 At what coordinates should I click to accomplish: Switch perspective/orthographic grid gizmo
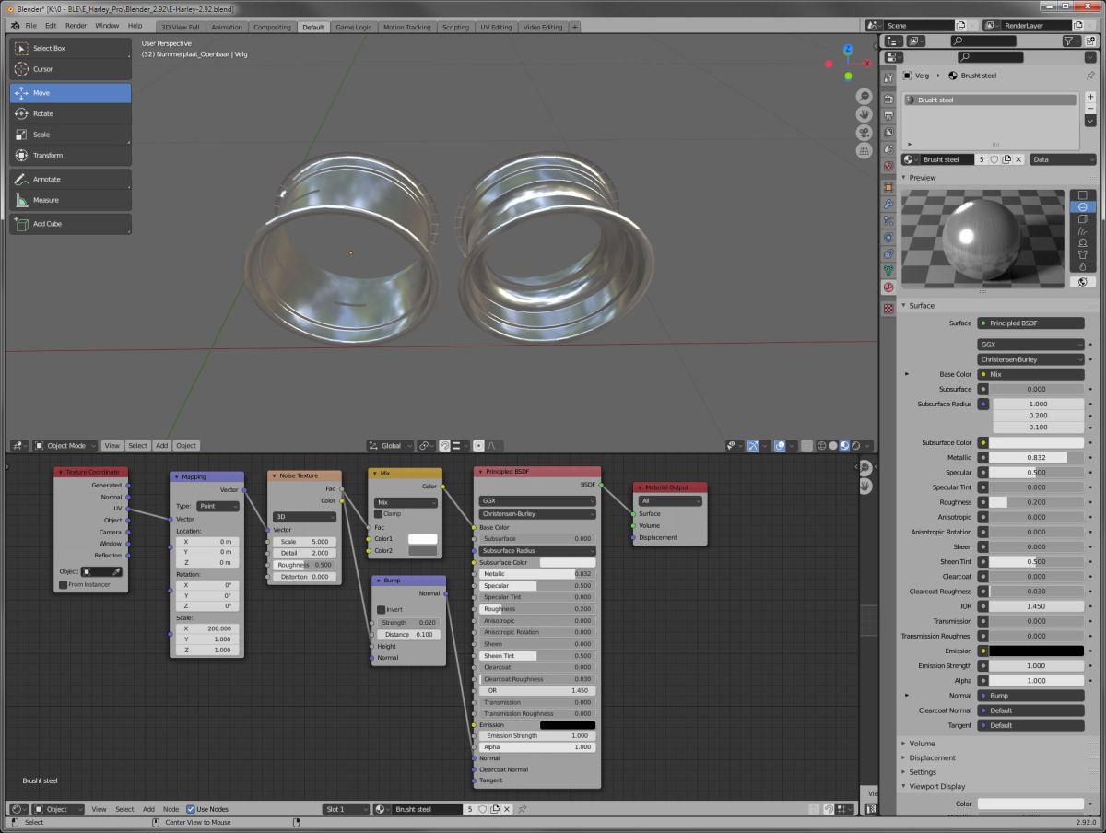(864, 150)
